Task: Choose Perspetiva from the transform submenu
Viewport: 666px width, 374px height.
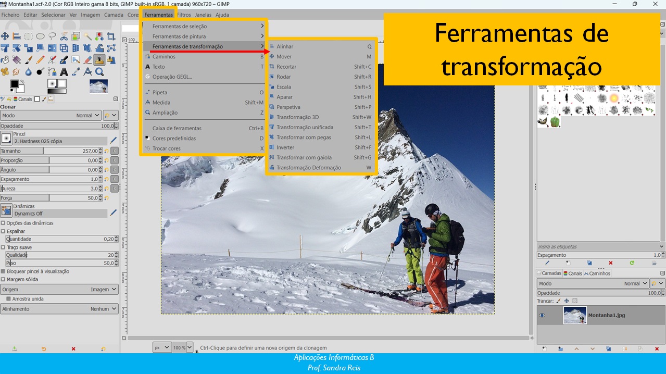Action: click(x=288, y=107)
